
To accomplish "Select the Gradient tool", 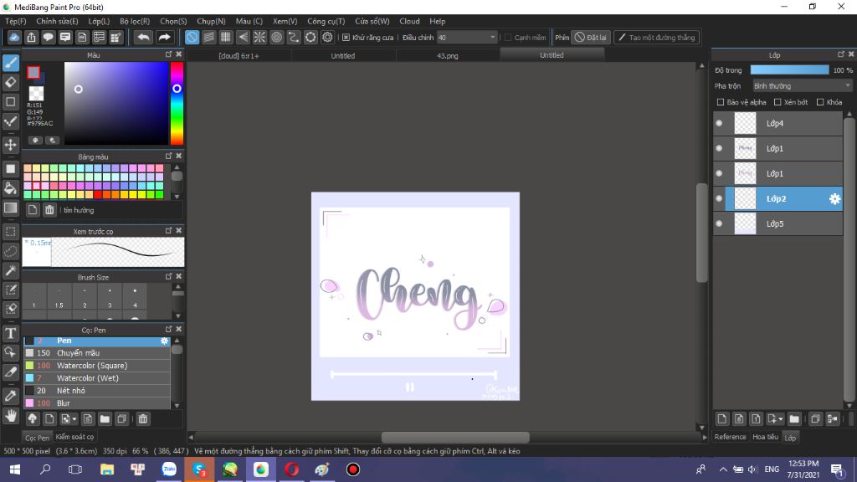I will point(11,208).
